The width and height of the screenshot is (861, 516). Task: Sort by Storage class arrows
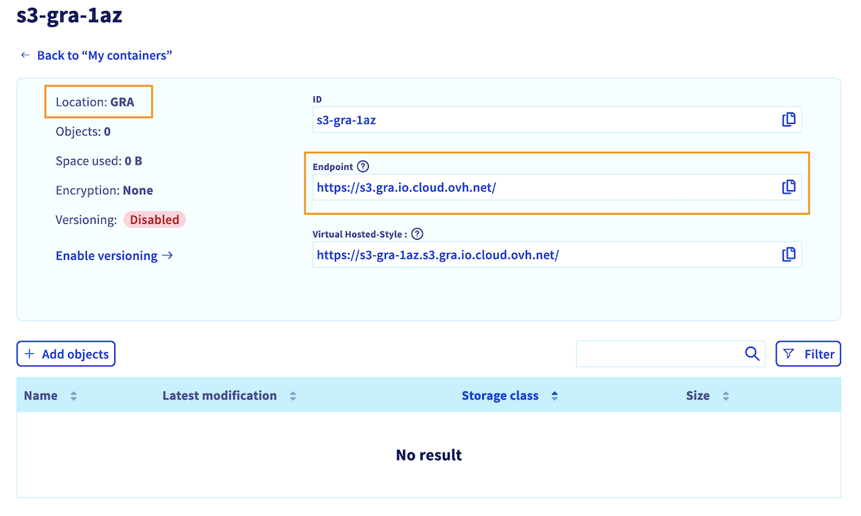[x=554, y=396]
